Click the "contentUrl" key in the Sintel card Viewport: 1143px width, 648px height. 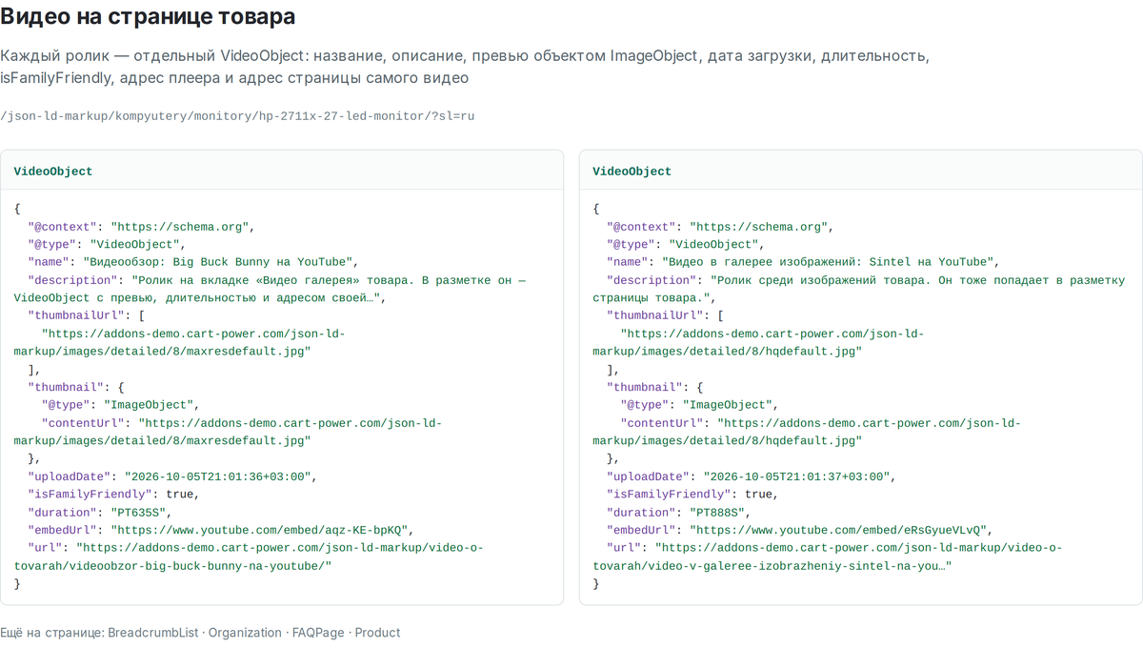pyautogui.click(x=663, y=423)
